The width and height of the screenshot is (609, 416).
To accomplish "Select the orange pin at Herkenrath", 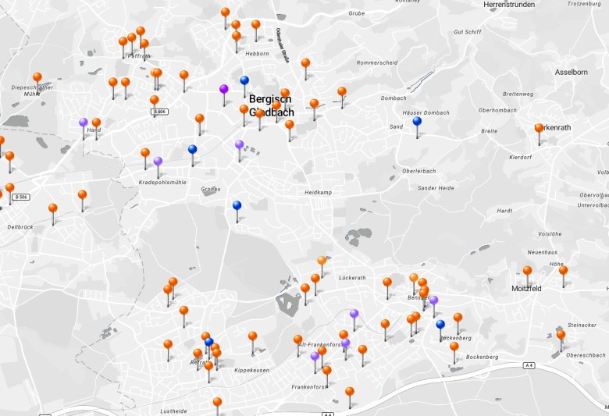I will click(539, 129).
